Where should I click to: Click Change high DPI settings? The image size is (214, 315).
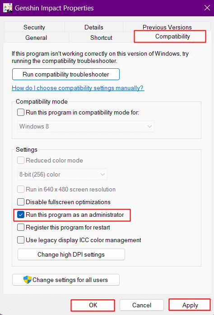click(71, 254)
